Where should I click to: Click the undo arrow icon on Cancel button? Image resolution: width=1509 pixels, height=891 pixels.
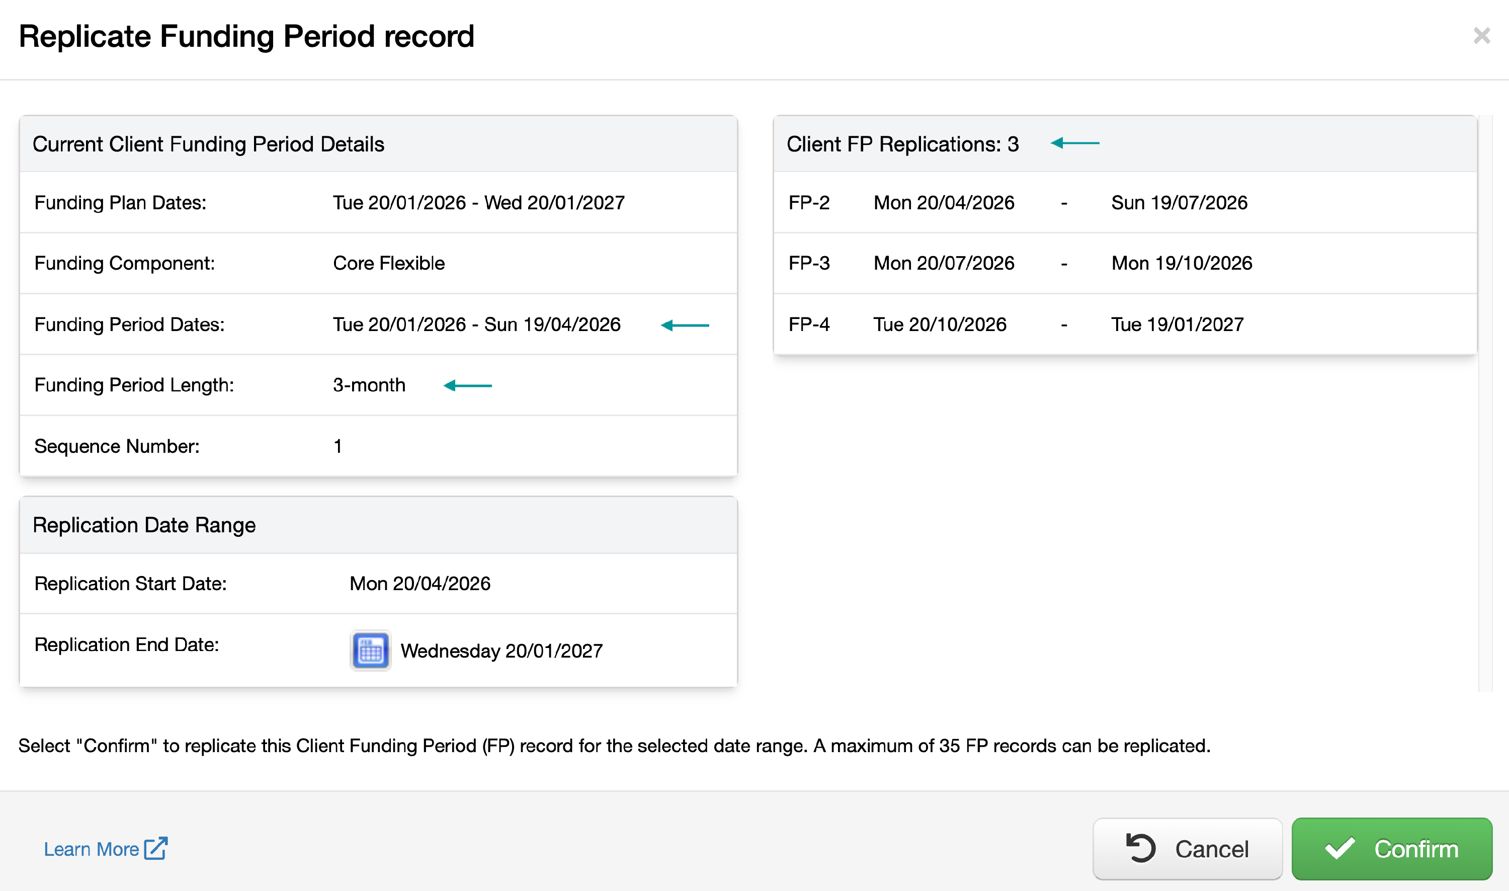[x=1140, y=848]
